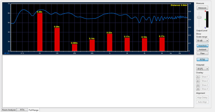Adjust the Output Level slider handle
The width and height of the screenshot is (215, 112).
(199, 17)
